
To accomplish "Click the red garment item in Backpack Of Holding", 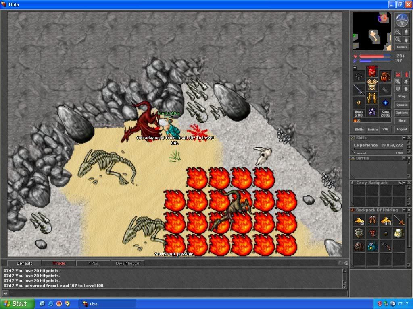I will 372,233.
